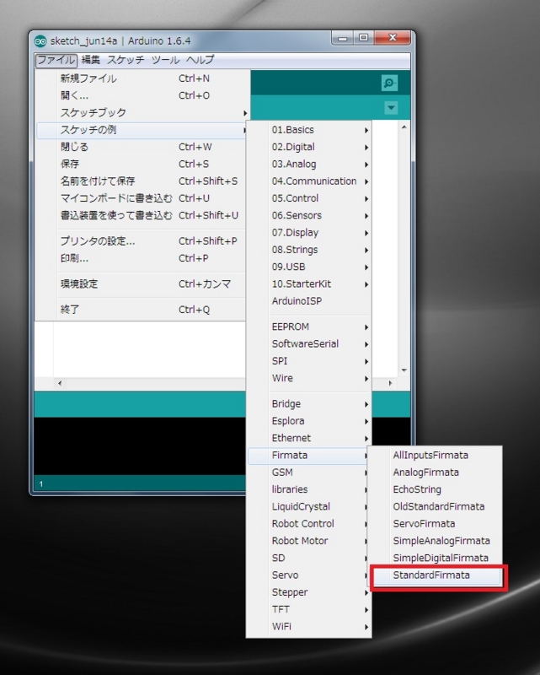Open the 編集 menu
Screen dimensions: 540x675
pos(91,60)
